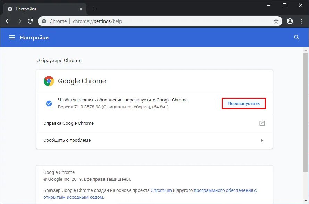Viewport: 309px width, 204px height.
Task: Click the Google Chrome logo icon
Action: click(49, 81)
